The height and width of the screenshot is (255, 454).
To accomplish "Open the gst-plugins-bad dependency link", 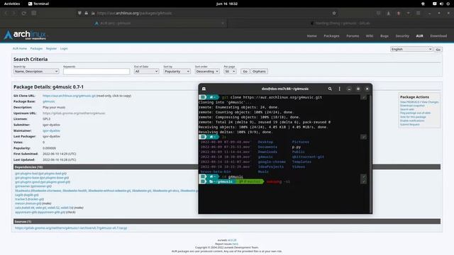I will click(26, 174).
